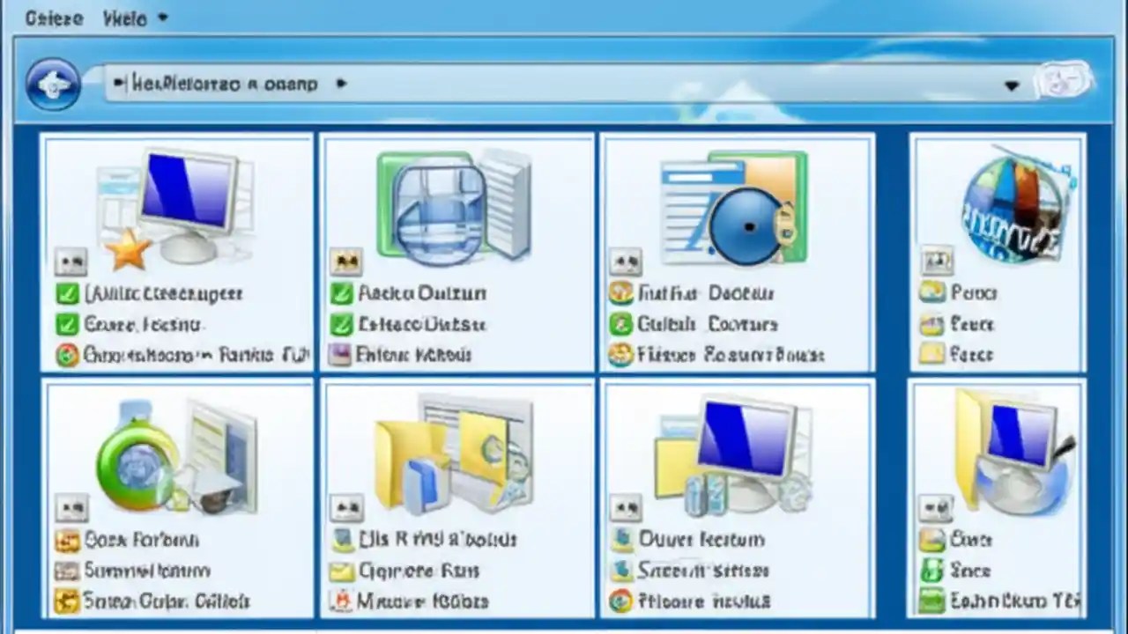Screen dimensions: 1128x634
Task: Expand the arrow beside the address text
Action: point(342,85)
